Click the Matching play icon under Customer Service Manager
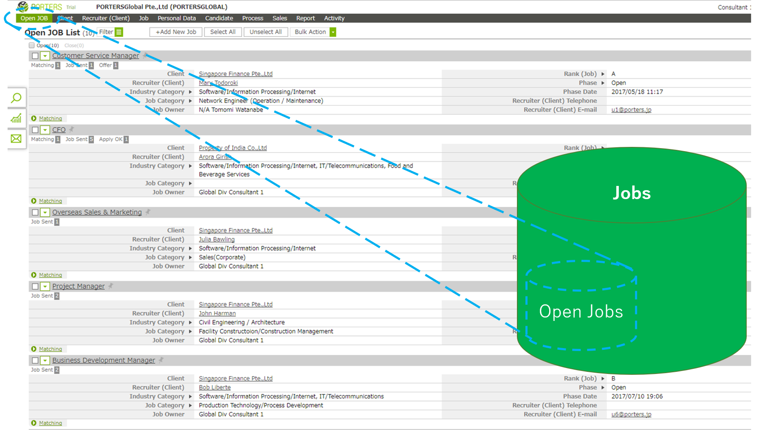The height and width of the screenshot is (430, 762). click(34, 118)
